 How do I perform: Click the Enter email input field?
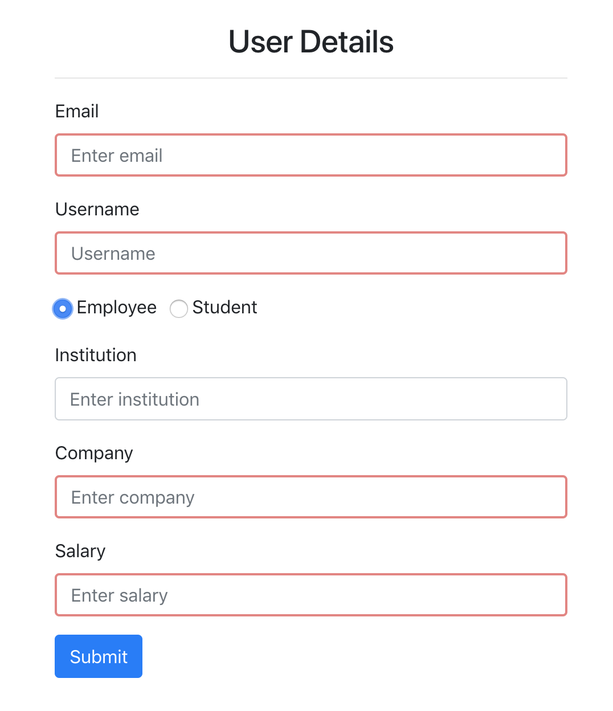pyautogui.click(x=311, y=155)
